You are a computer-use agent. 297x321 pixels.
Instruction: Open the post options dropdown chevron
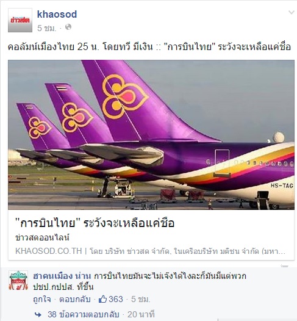[x=292, y=12]
